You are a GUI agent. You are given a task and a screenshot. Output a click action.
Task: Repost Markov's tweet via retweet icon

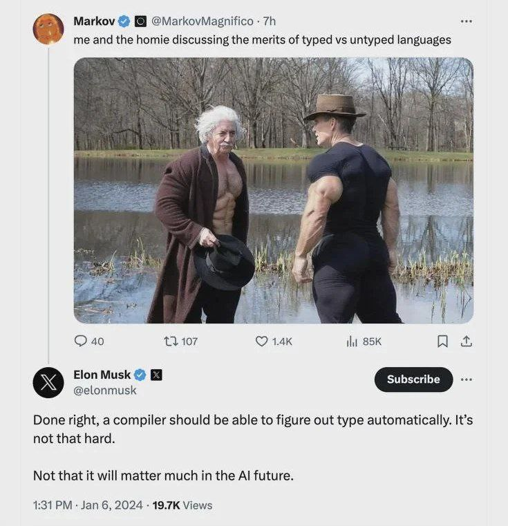(x=170, y=341)
